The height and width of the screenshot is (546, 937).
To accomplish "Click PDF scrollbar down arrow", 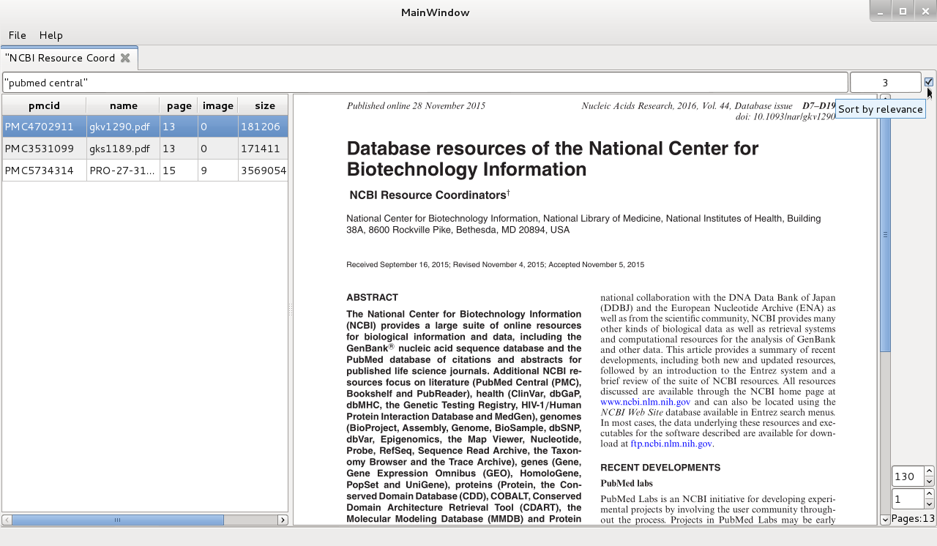I will (x=885, y=520).
